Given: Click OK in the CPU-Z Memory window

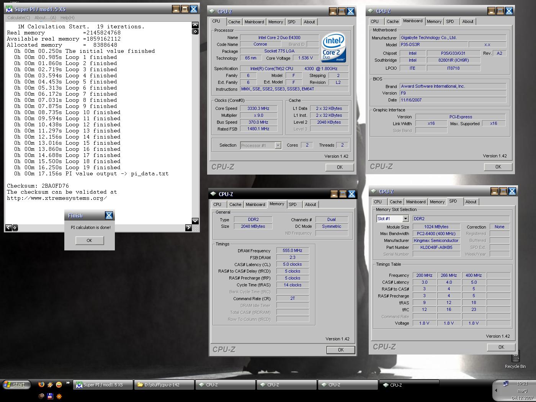Looking at the screenshot, I should pyautogui.click(x=341, y=350).
